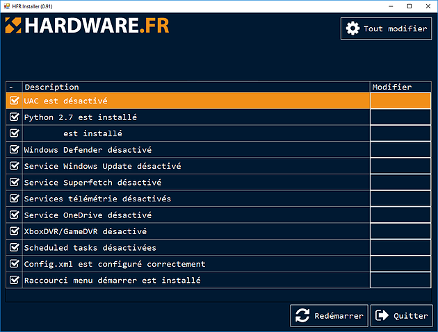Select Service Superfetch désactivé text
The width and height of the screenshot is (438, 332).
click(92, 183)
